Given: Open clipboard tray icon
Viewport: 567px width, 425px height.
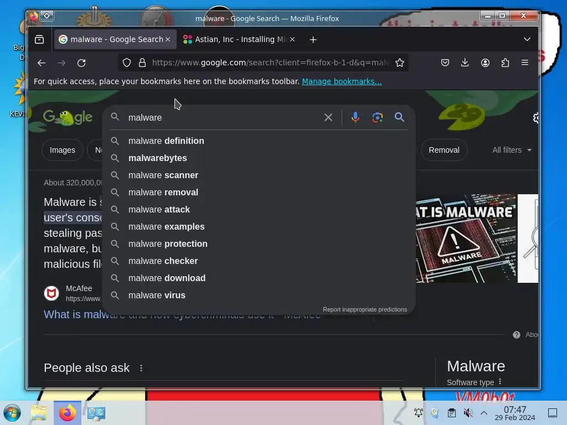Looking at the screenshot, I should [x=452, y=413].
